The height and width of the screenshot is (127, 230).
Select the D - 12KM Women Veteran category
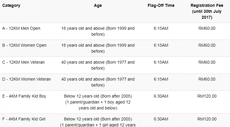point(26,79)
